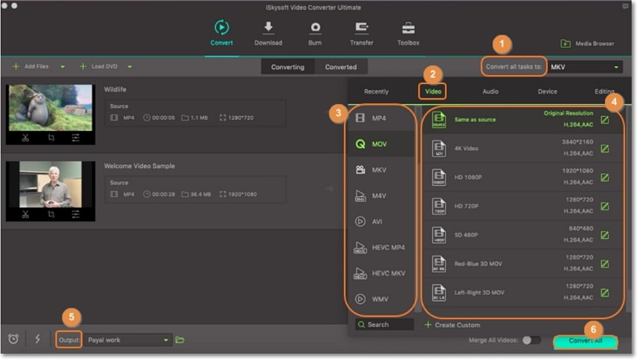Viewport: 637px width, 359px height.
Task: Edit the Red-Blue 3D MOV preset
Action: click(605, 264)
